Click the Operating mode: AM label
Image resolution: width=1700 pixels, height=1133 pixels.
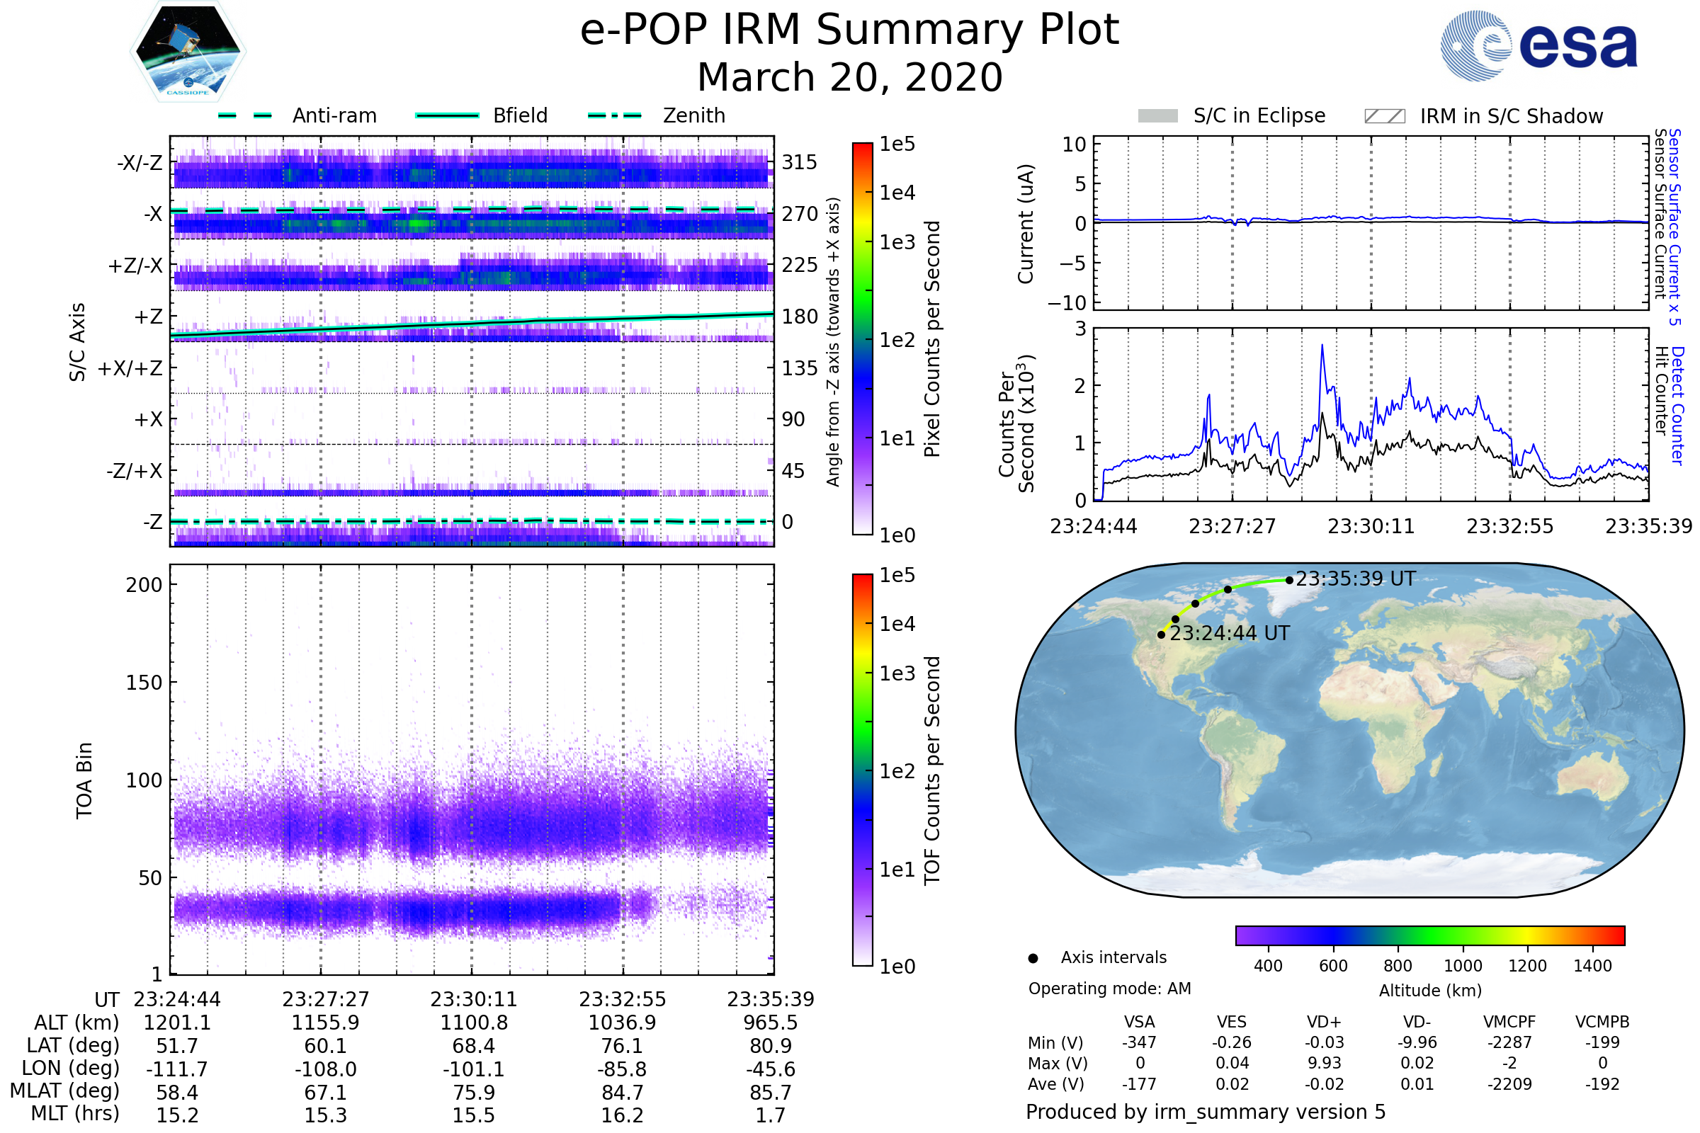pyautogui.click(x=1109, y=989)
